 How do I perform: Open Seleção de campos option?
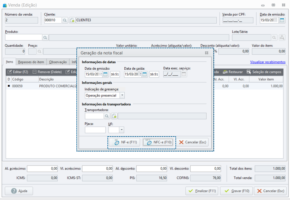click(x=264, y=72)
